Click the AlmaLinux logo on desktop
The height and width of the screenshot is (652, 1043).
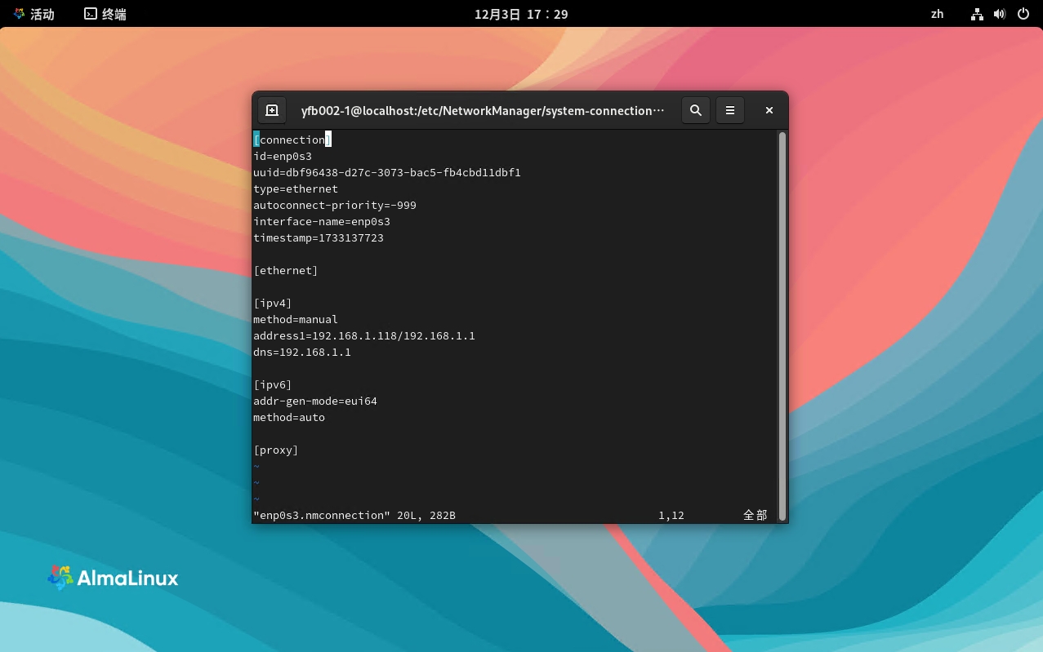point(113,578)
